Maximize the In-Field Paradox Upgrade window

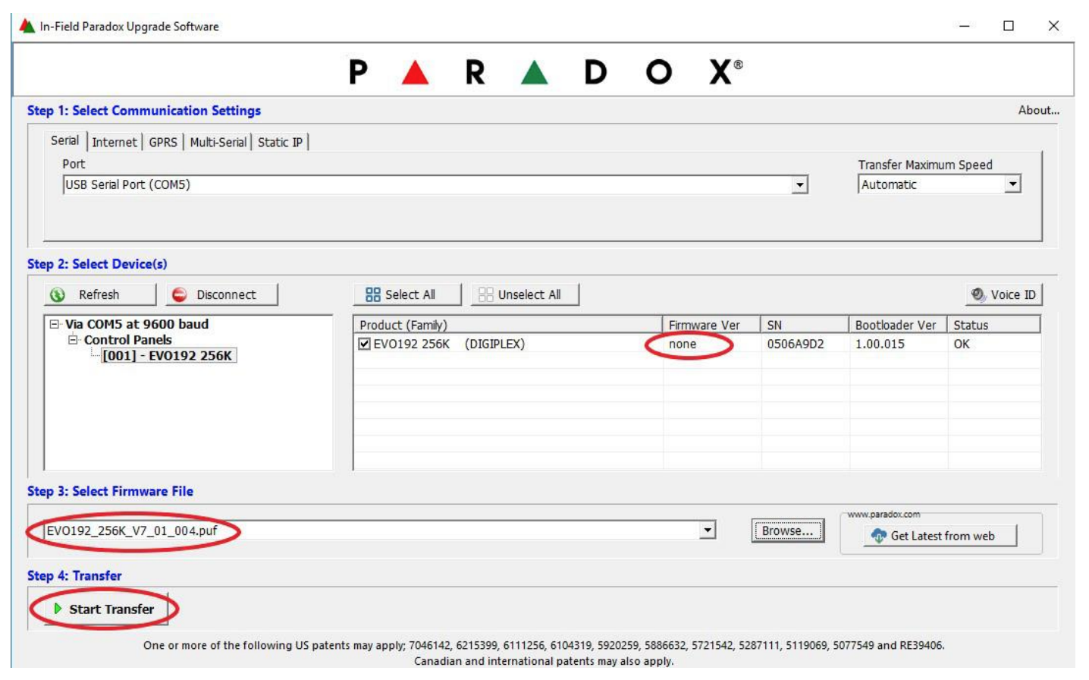pos(1009,26)
